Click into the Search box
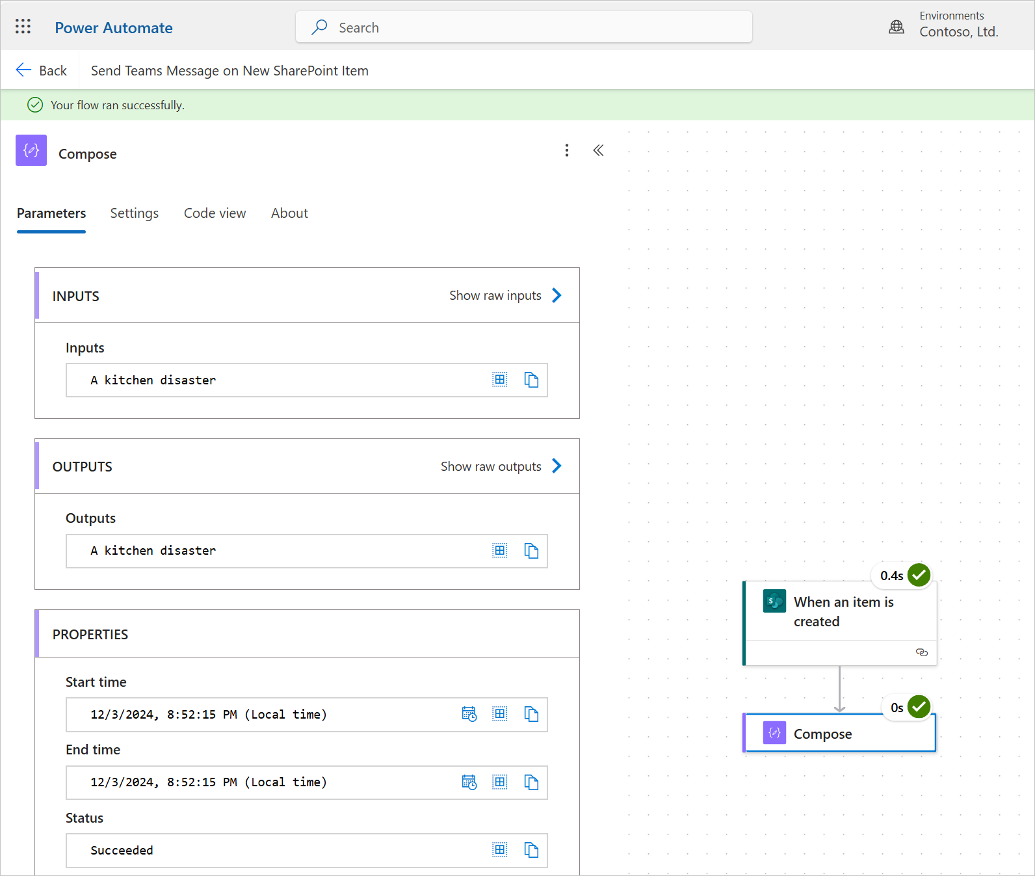1035x876 pixels. [523, 27]
